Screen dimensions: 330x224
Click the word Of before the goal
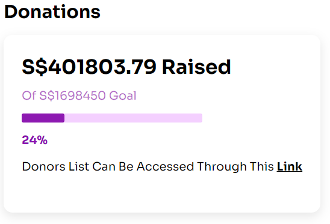pos(29,95)
